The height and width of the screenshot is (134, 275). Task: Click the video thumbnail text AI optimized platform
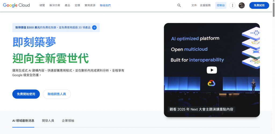click(x=195, y=38)
